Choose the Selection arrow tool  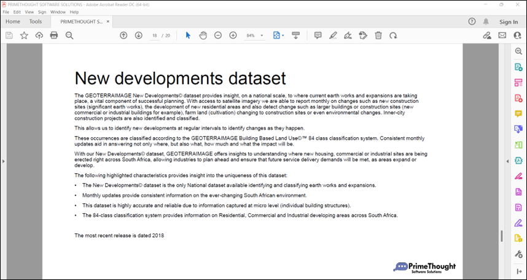click(x=188, y=35)
